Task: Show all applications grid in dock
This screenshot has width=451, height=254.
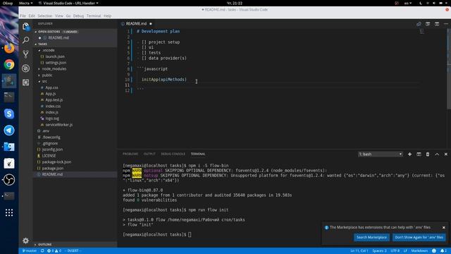Action: coord(9,212)
